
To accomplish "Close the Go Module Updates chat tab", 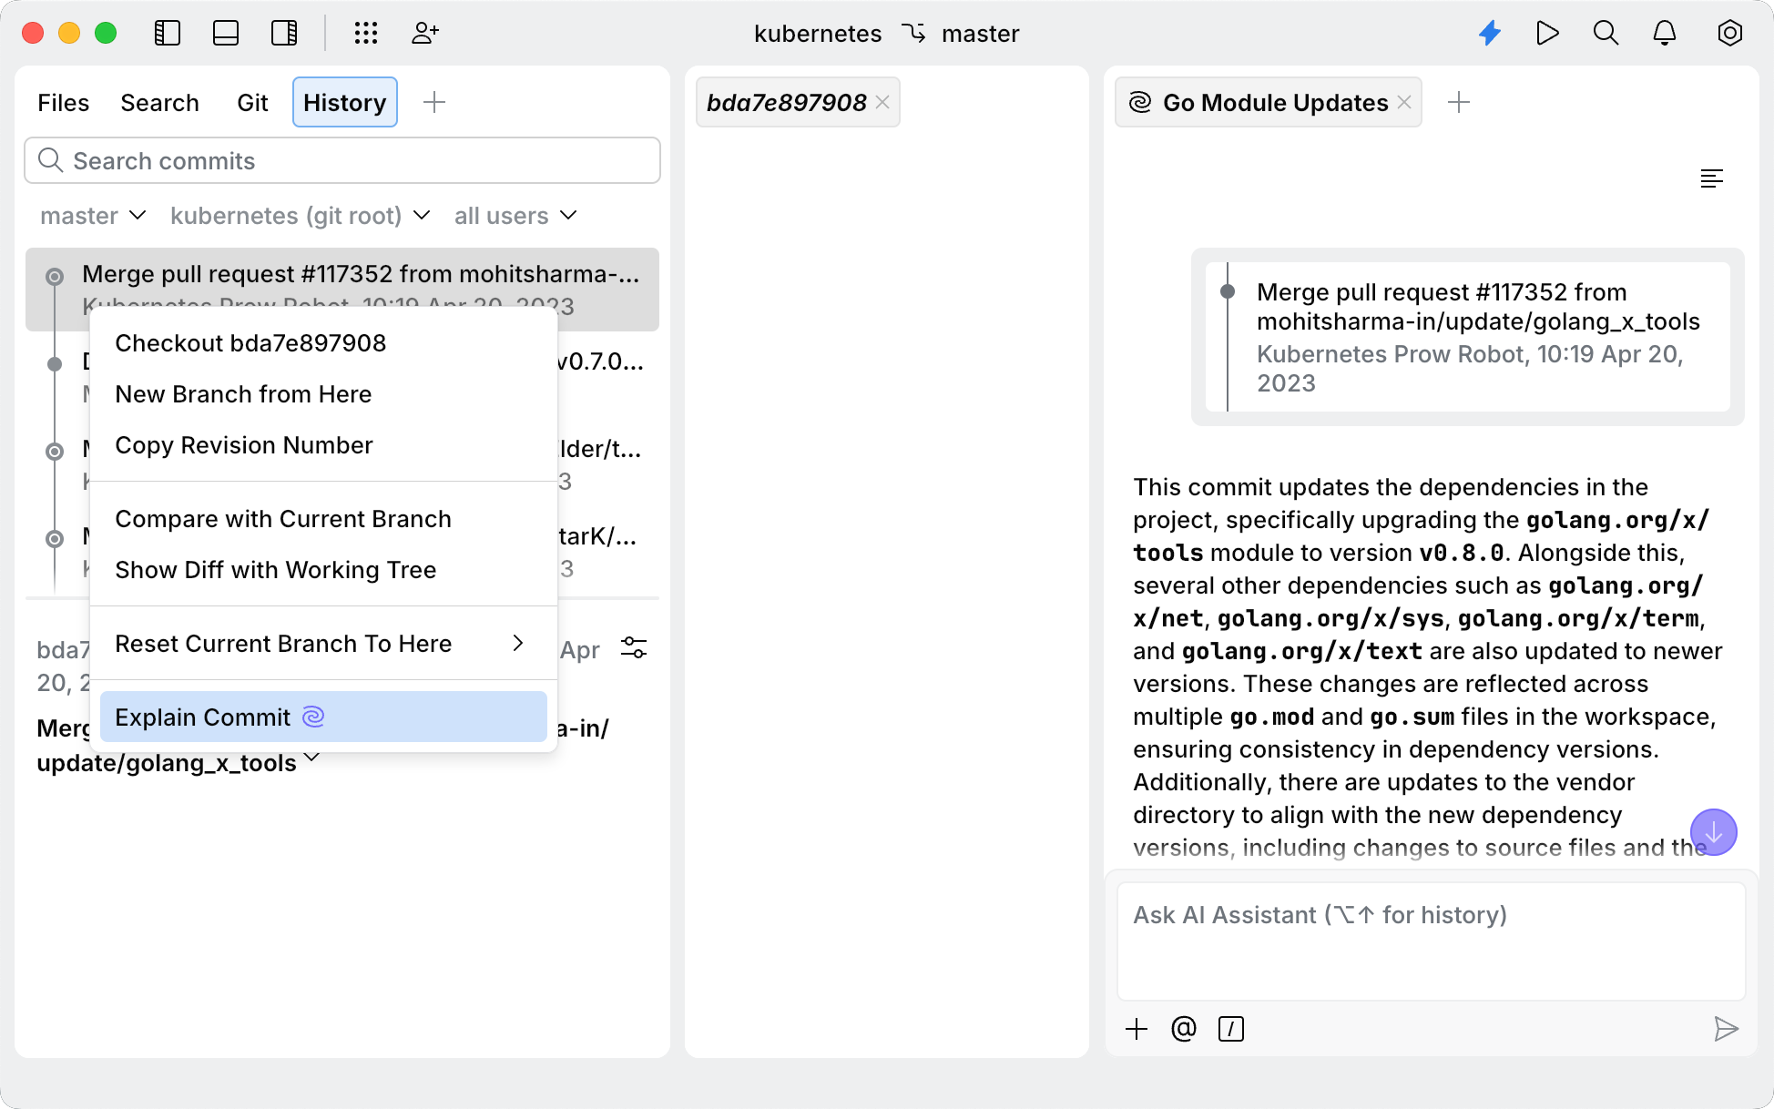I will 1404,102.
